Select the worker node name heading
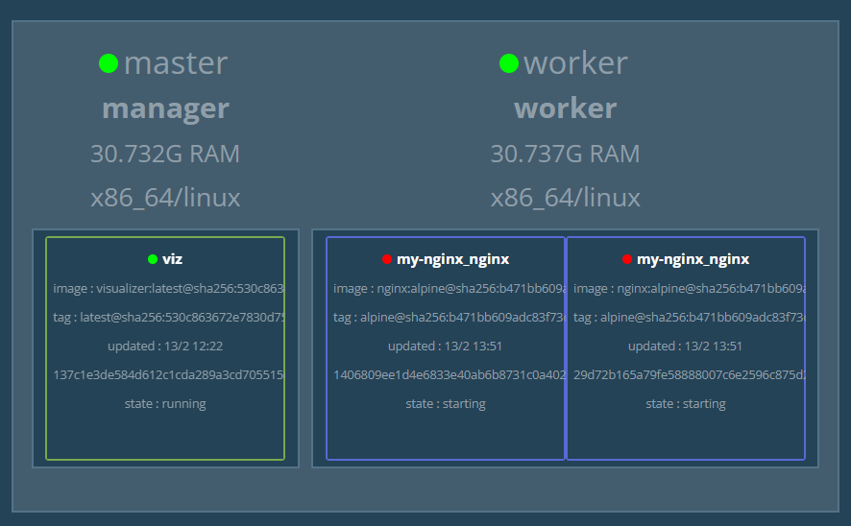The image size is (851, 526). click(574, 63)
